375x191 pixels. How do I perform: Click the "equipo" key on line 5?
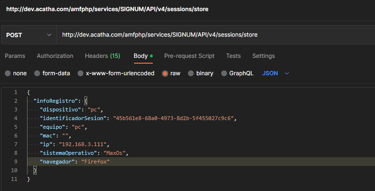coord(53,127)
